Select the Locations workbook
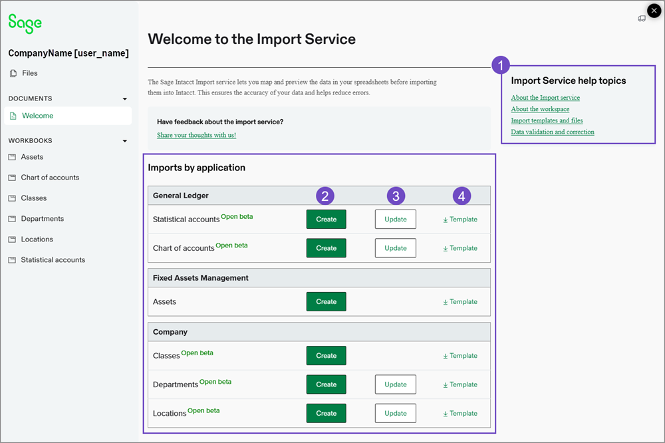 [37, 239]
